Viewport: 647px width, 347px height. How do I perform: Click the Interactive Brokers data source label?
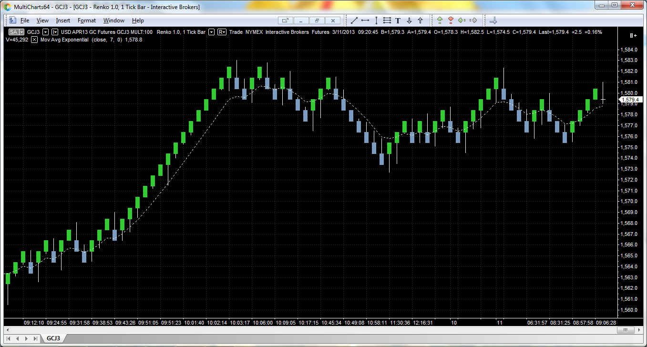coord(288,32)
